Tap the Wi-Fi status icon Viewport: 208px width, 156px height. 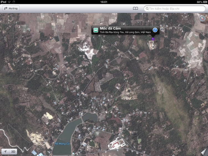pyautogui.click(x=9, y=2)
